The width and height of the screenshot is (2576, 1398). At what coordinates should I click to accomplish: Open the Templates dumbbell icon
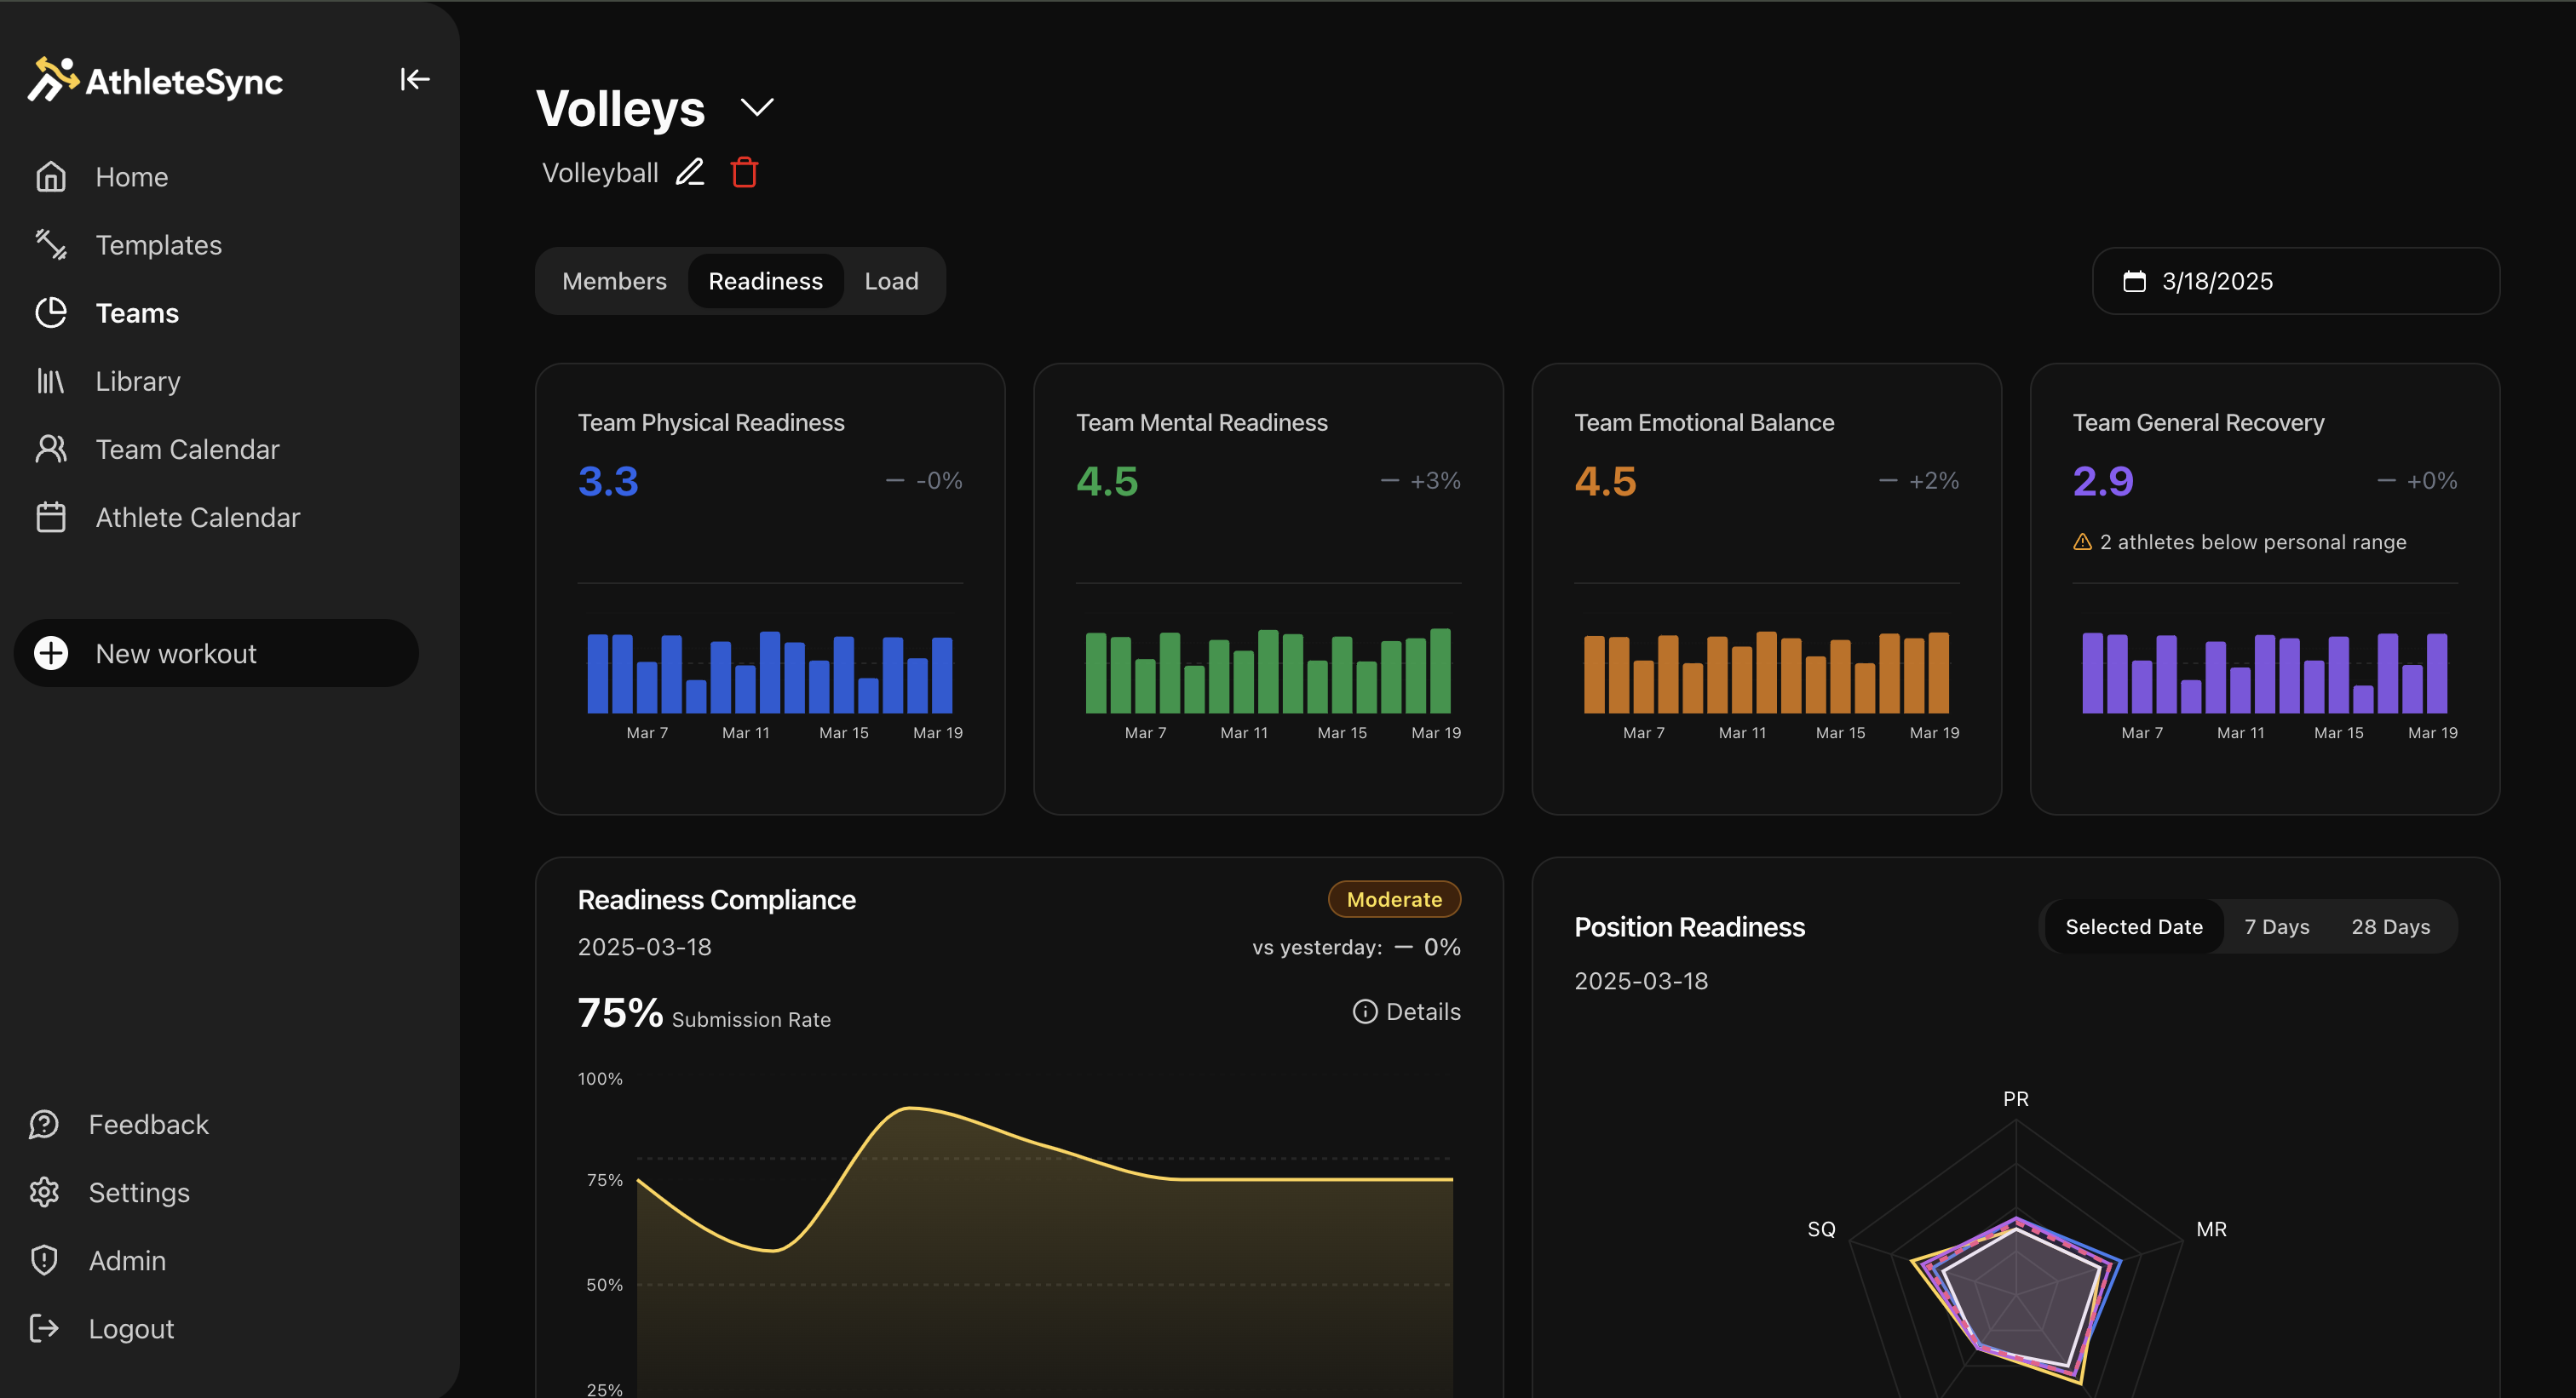click(51, 245)
